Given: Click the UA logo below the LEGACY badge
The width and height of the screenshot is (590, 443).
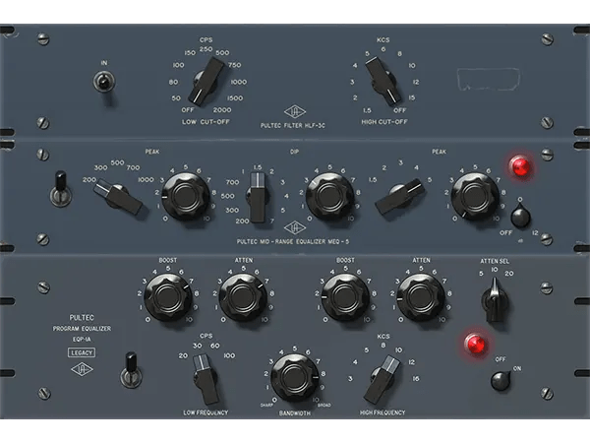Looking at the screenshot, I should coord(82,369).
